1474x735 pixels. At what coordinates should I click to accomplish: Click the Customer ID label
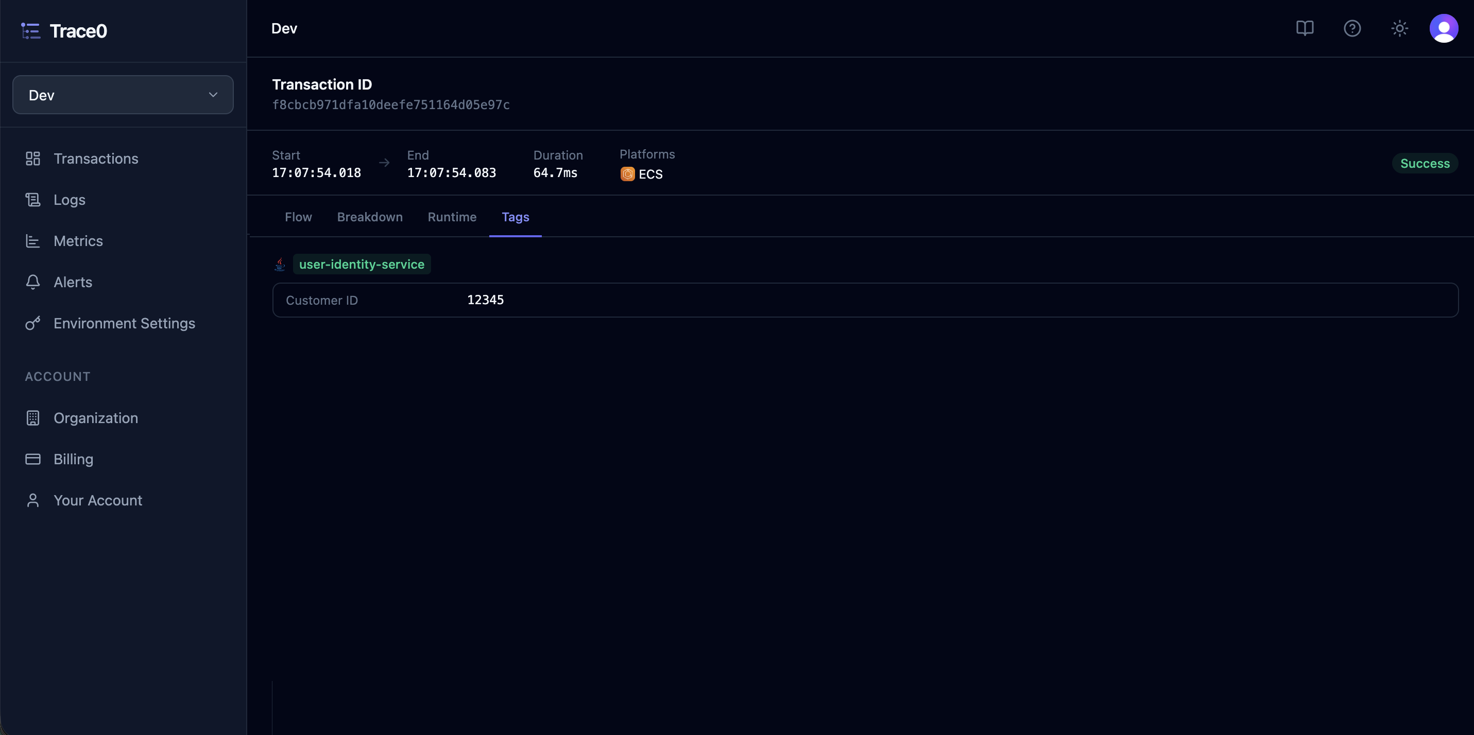pos(321,300)
